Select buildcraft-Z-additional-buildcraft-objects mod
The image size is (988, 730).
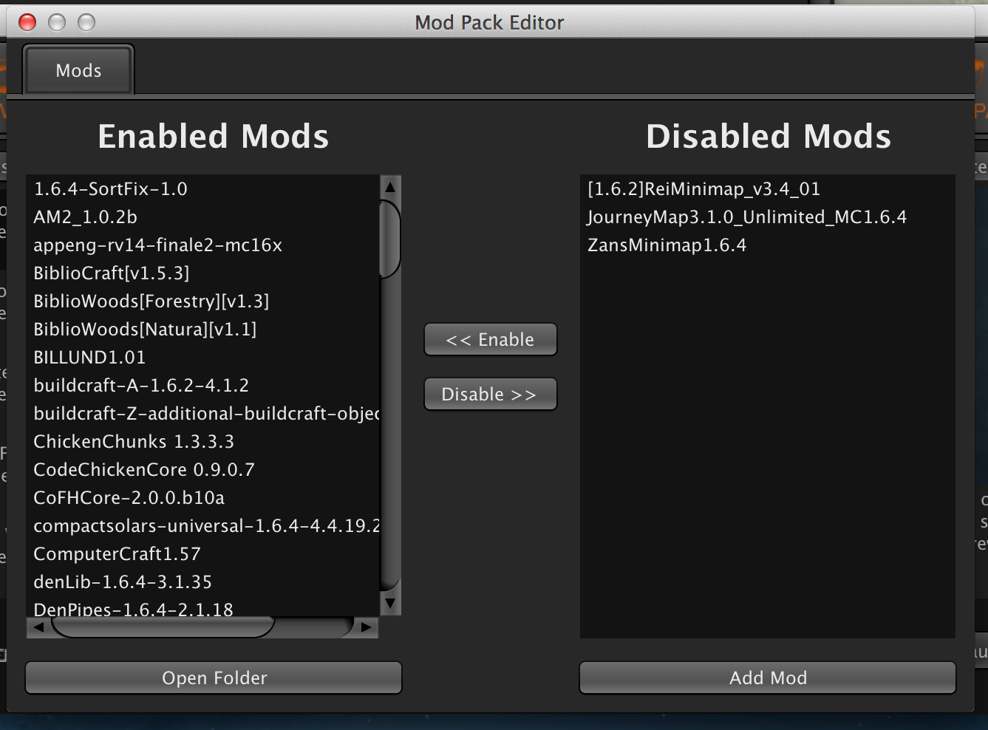203,414
